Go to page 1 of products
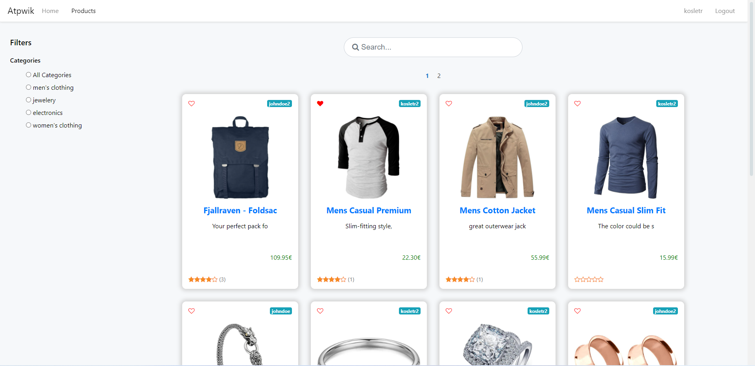Viewport: 755px width, 366px height. (x=427, y=76)
